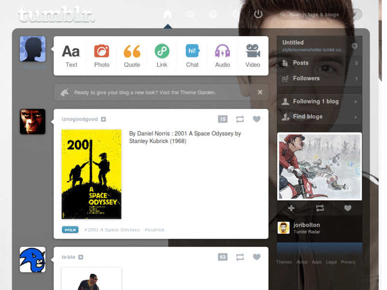
Task: Create a new Chat post
Action: click(192, 56)
